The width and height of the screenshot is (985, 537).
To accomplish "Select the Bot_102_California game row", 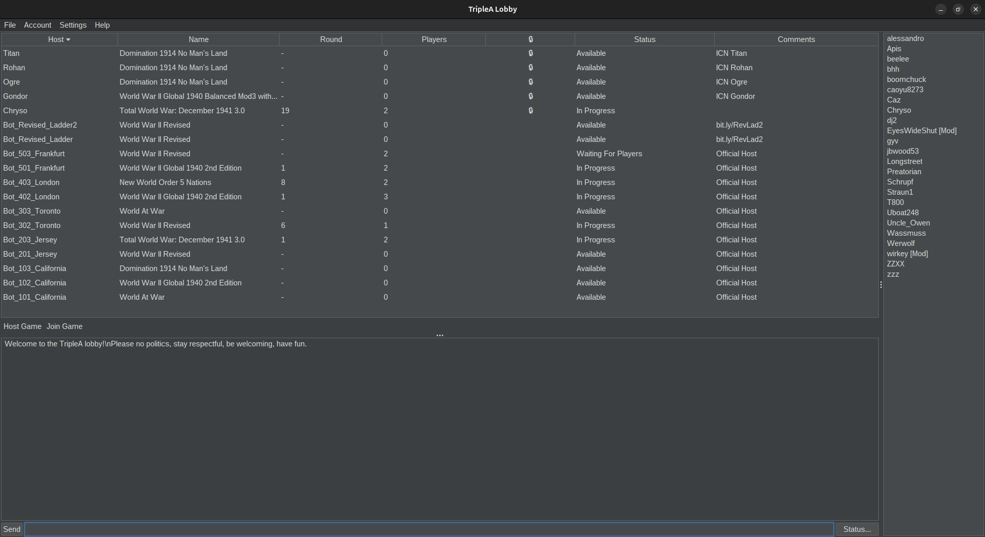I will pos(440,283).
